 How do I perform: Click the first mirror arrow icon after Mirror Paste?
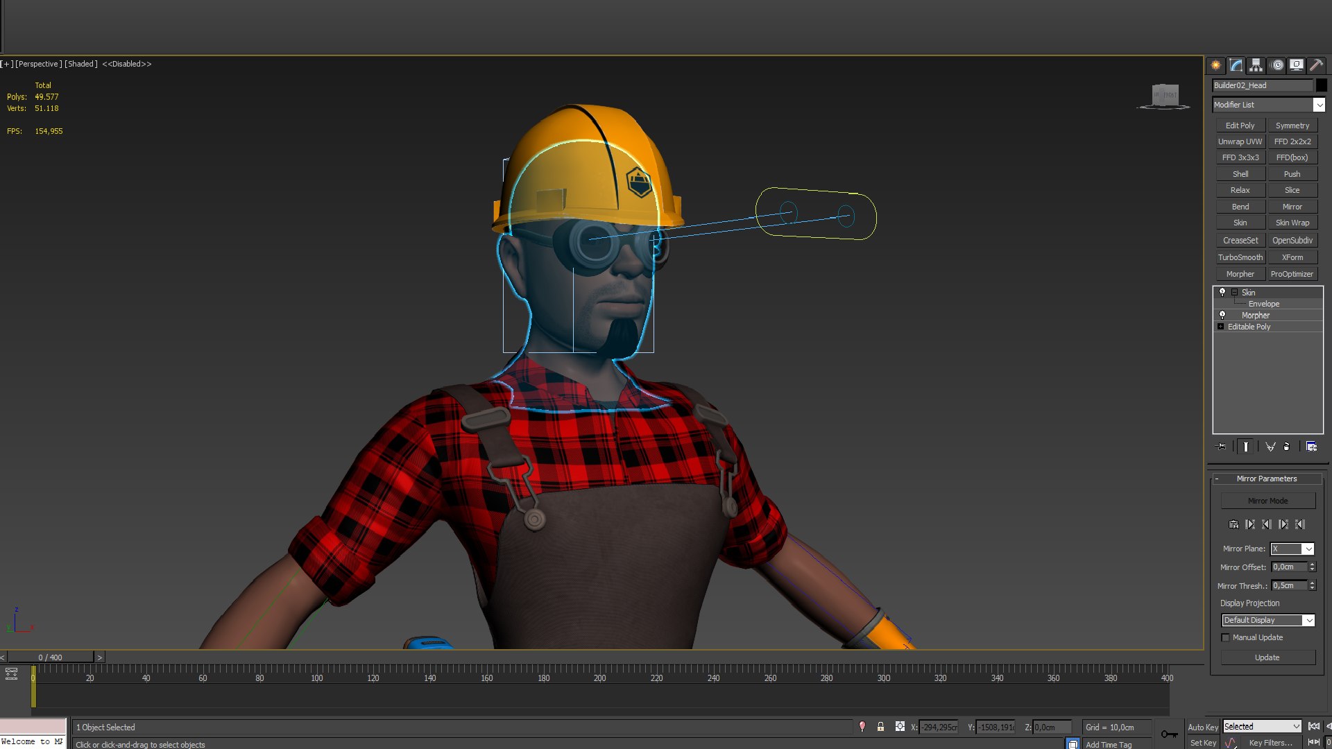[x=1250, y=524]
